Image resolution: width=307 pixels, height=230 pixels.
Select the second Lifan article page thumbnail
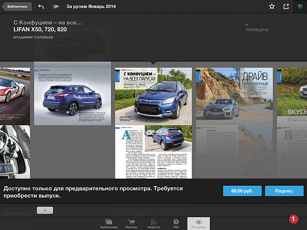coord(153,152)
